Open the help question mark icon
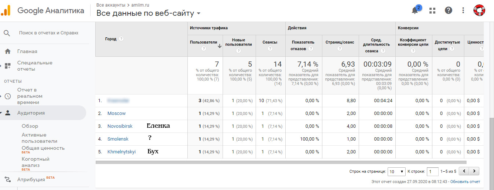Screen dimensions: 494x190 click(x=449, y=10)
